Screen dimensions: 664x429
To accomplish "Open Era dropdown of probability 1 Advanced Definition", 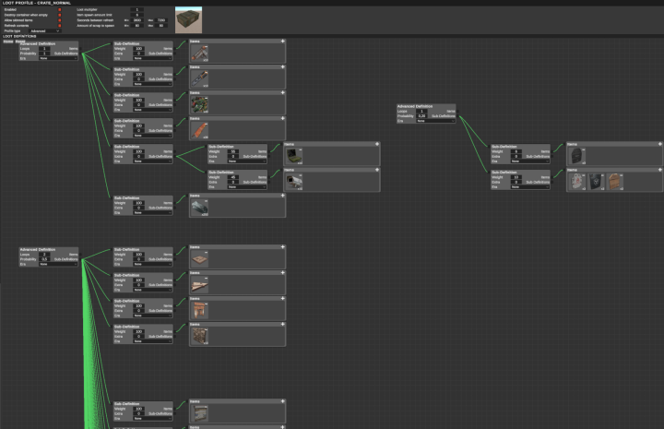I will point(58,58).
